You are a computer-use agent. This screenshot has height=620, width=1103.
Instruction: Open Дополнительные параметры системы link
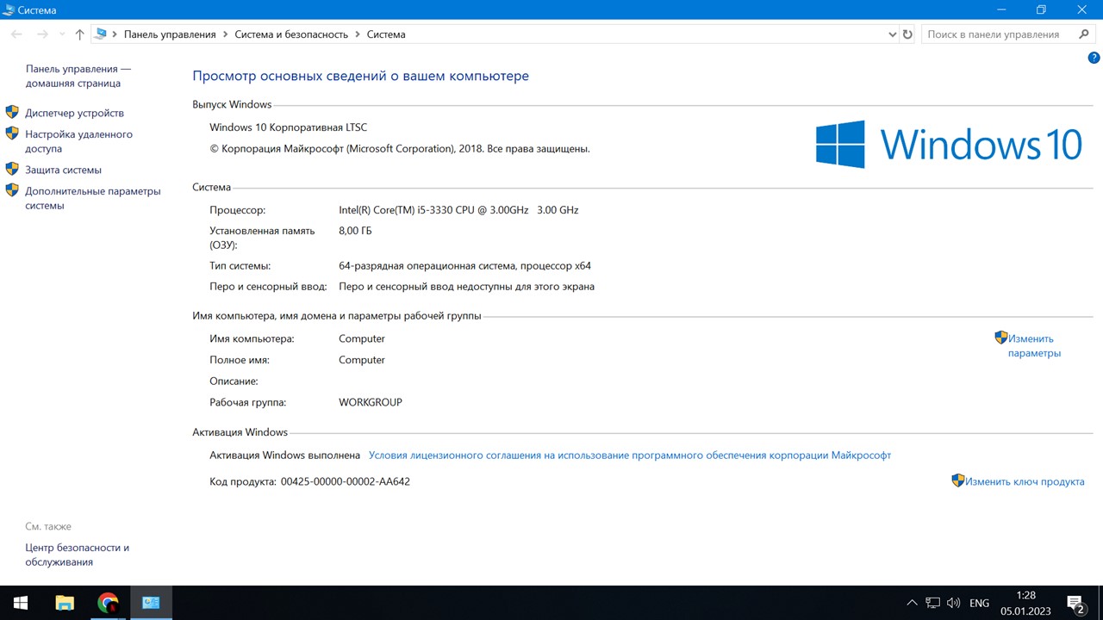click(93, 198)
